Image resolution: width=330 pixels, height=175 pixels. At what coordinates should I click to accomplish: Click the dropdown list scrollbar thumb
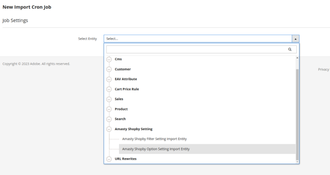click(297, 115)
